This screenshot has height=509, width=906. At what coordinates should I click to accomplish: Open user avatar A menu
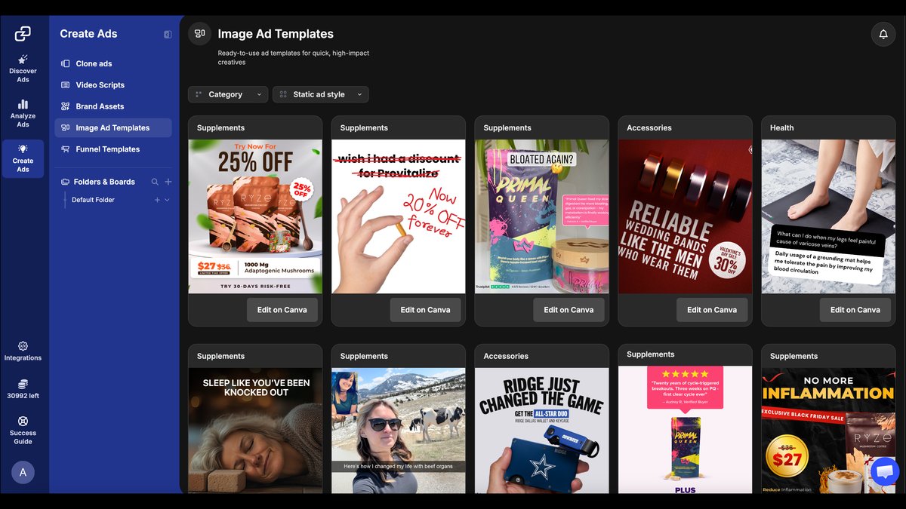click(x=23, y=472)
